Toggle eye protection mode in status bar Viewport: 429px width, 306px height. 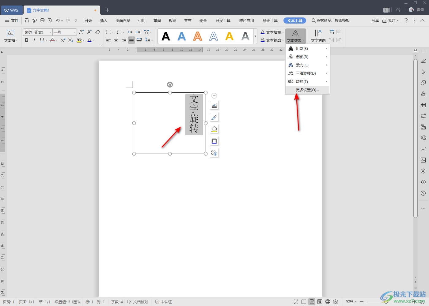tap(336, 302)
